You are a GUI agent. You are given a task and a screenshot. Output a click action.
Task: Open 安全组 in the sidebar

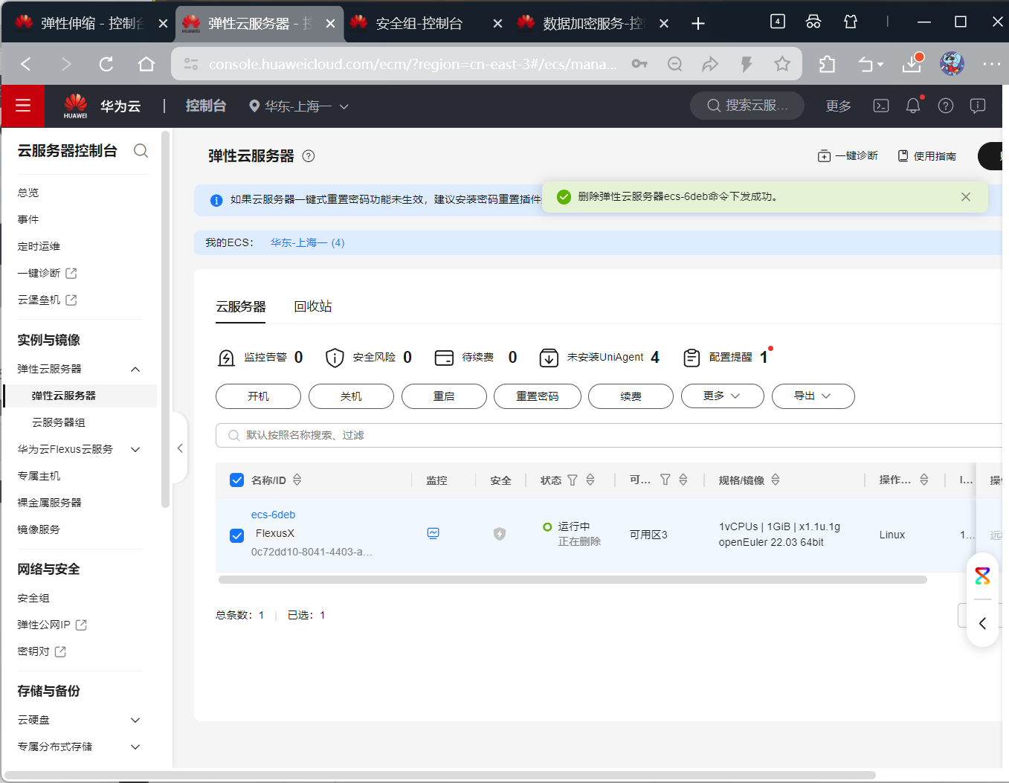point(33,598)
